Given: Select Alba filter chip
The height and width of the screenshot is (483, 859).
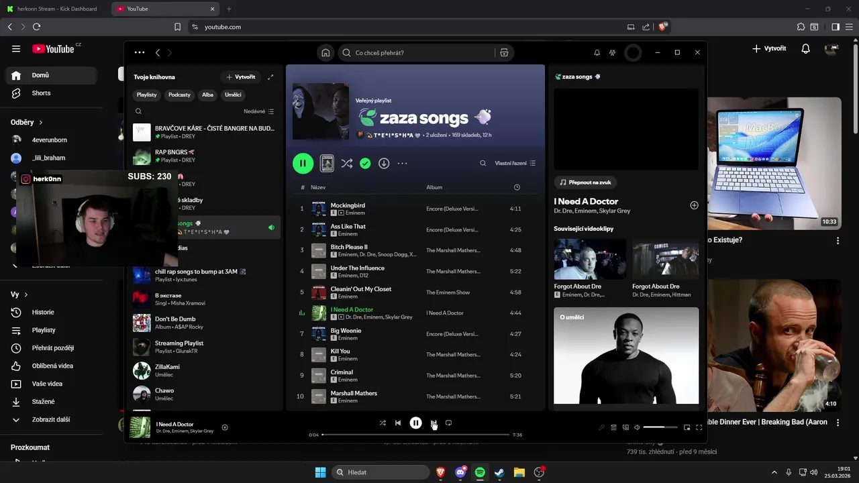Looking at the screenshot, I should [x=207, y=95].
